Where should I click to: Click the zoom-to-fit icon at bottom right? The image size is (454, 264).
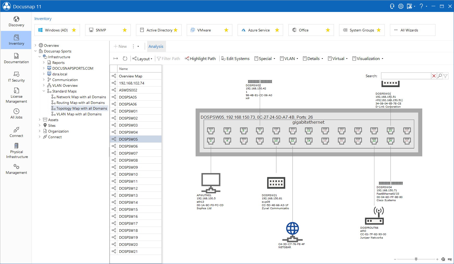tap(443, 259)
